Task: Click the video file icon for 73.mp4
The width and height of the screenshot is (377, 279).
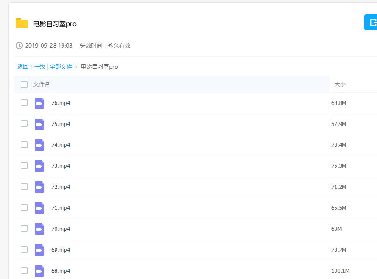Action: point(40,166)
